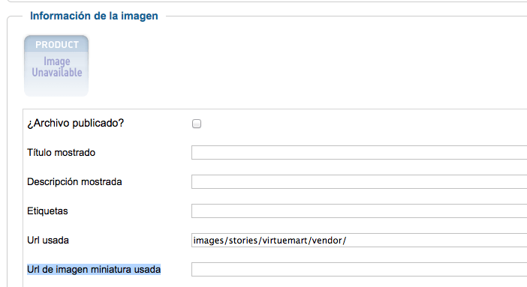
Task: Click the PRODUCT banner on the placeholder image
Action: pos(57,45)
